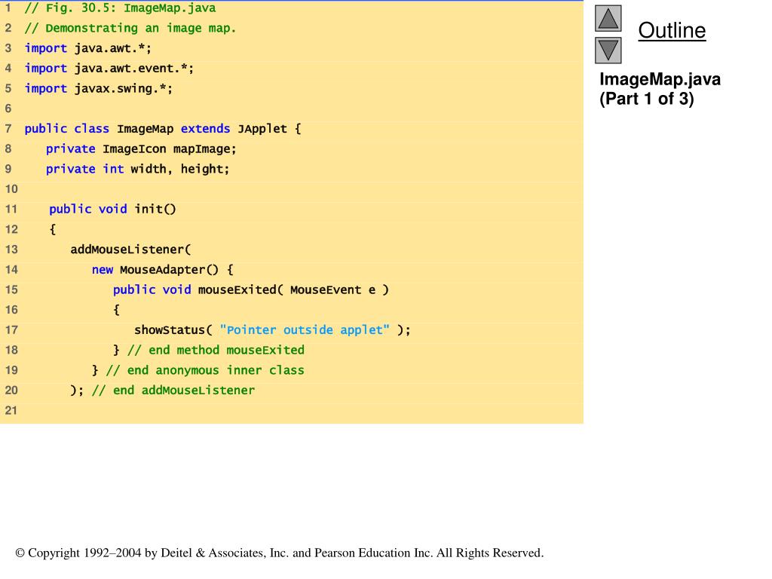
Task: Click the comment '// end anonymous inner class'
Action: (205, 370)
